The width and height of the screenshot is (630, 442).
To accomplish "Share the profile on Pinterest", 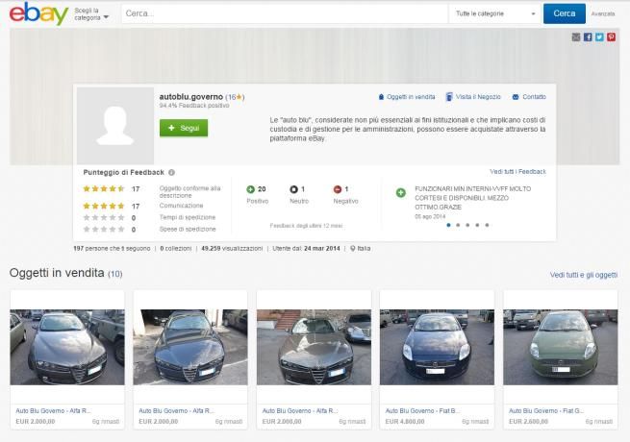I will [x=611, y=37].
